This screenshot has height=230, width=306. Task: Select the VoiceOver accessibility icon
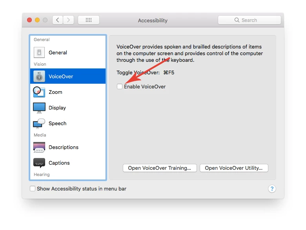click(x=39, y=76)
